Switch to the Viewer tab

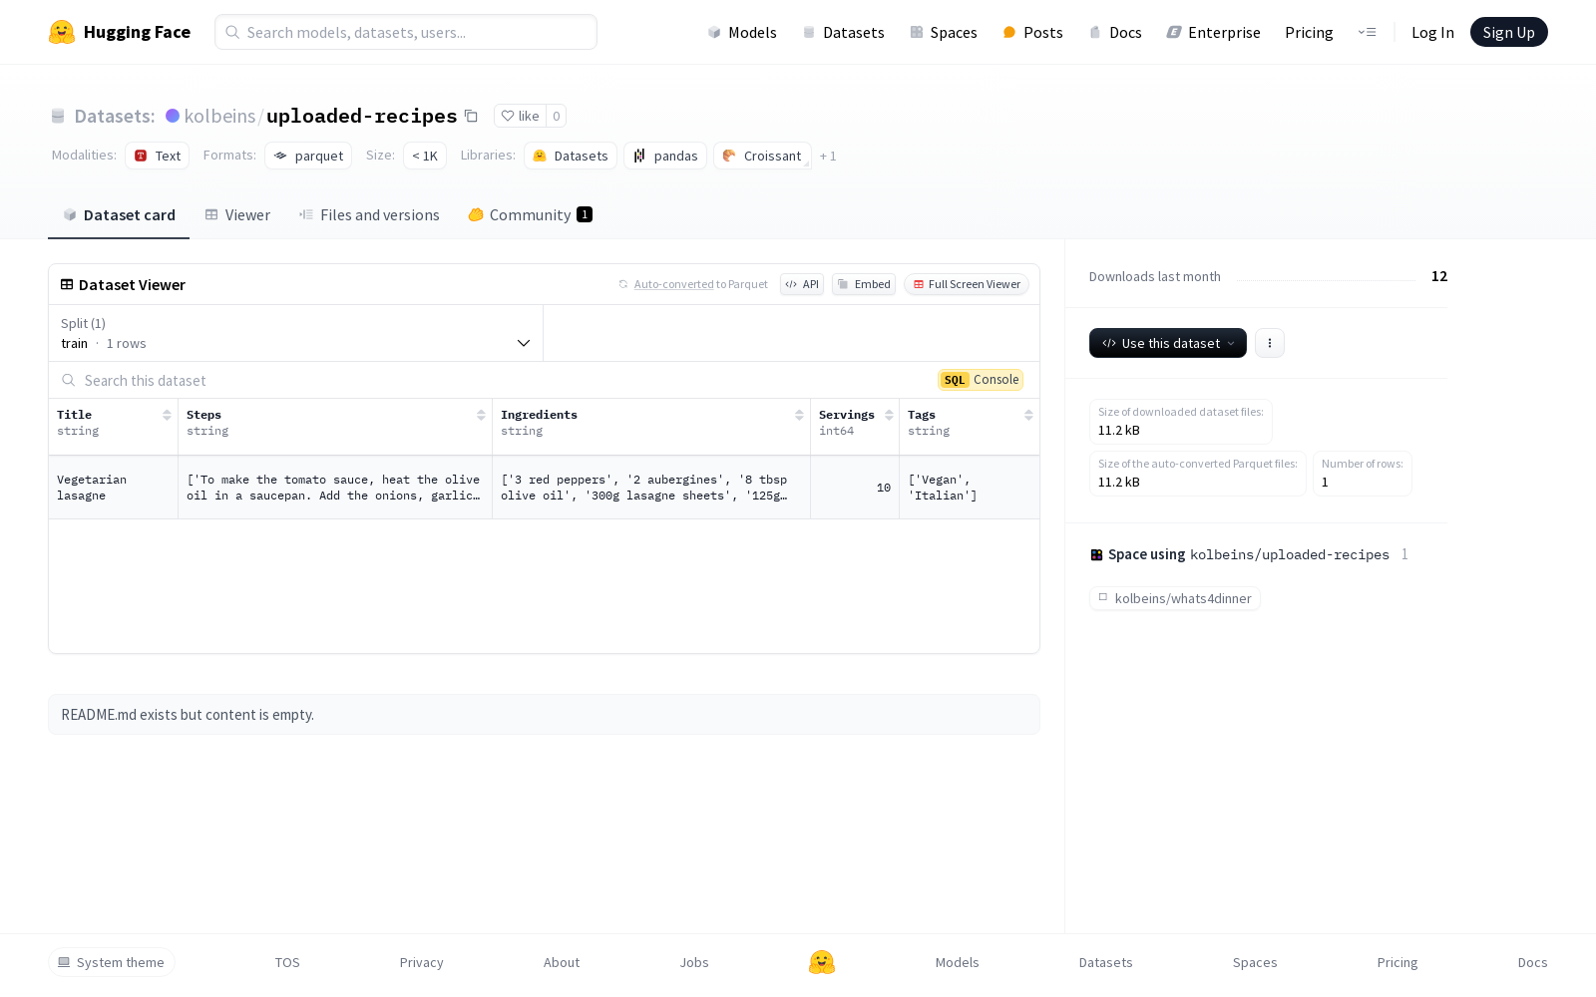(237, 215)
